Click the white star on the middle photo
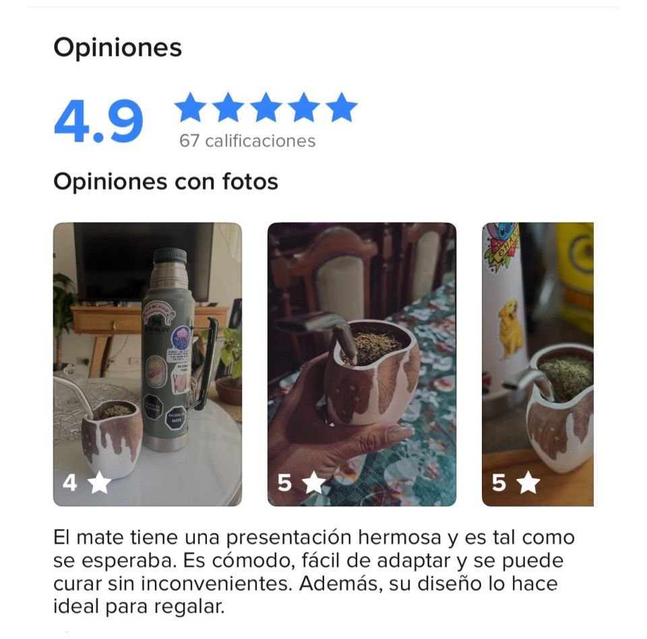Screen dimensions: 647x639 [314, 482]
